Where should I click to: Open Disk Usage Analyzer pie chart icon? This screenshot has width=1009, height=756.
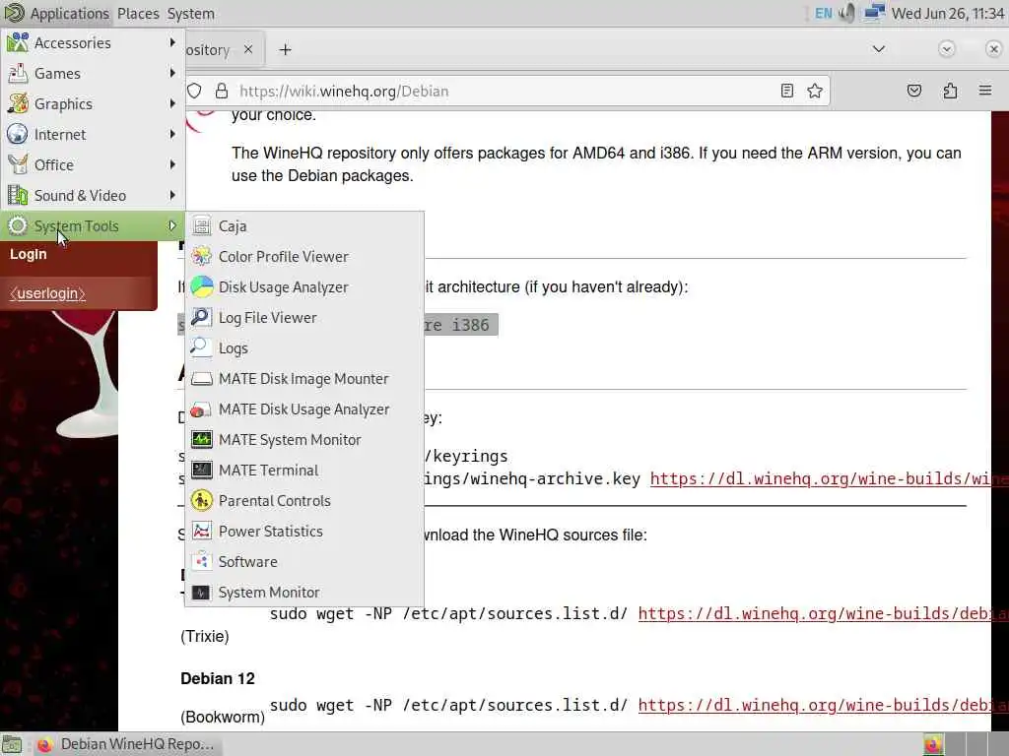tap(201, 286)
